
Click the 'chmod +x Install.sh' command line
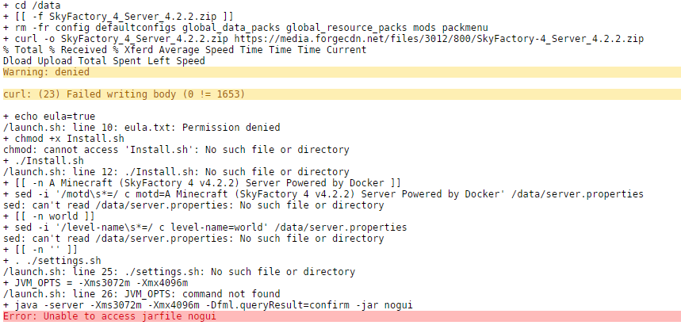[64, 139]
